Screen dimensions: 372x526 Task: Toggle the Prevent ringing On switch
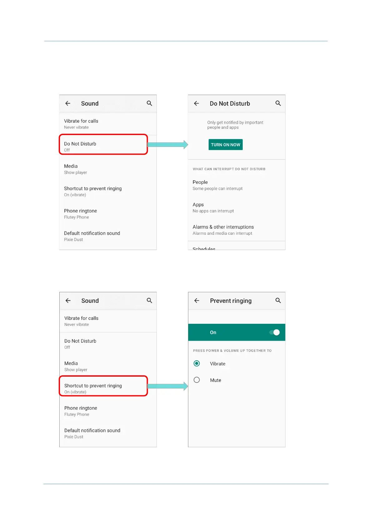[x=275, y=333]
